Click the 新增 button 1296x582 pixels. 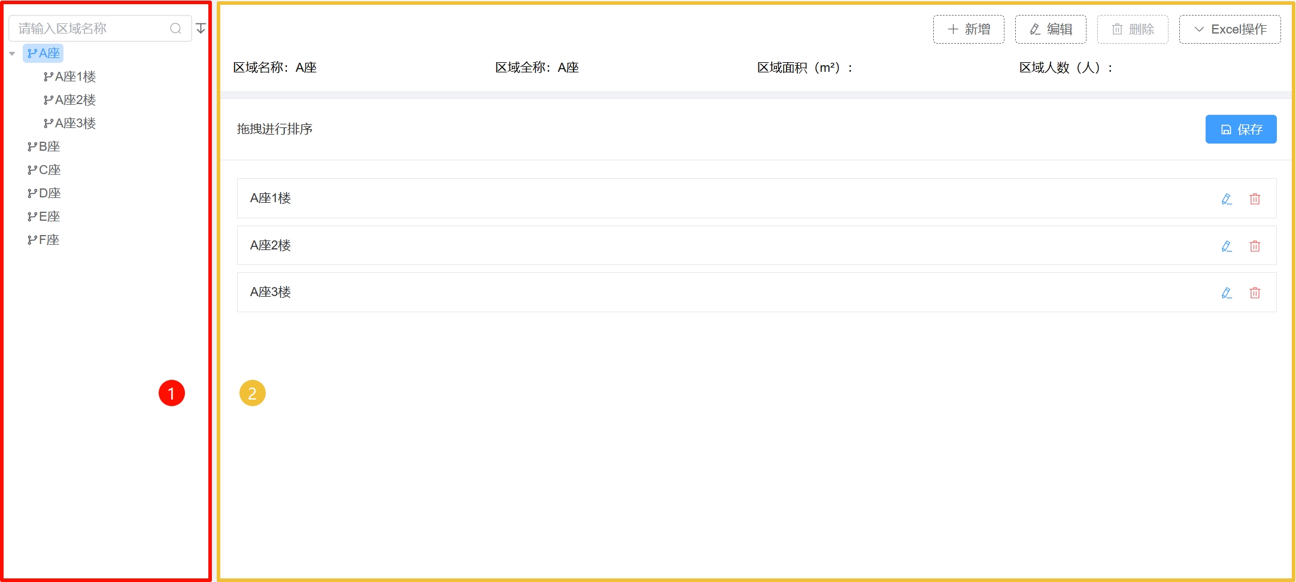pyautogui.click(x=969, y=29)
